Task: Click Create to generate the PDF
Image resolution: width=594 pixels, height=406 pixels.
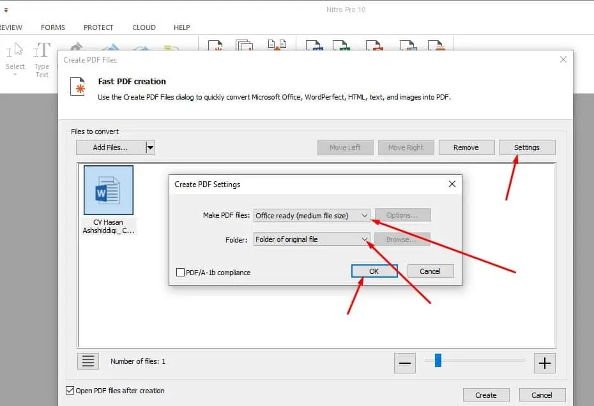Action: [486, 395]
